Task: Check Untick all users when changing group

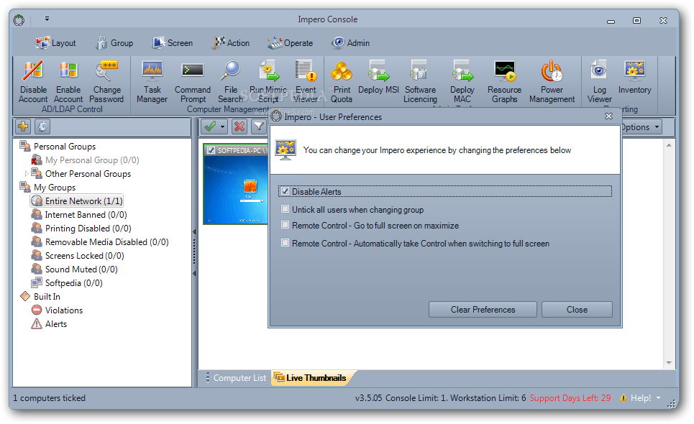Action: point(285,209)
